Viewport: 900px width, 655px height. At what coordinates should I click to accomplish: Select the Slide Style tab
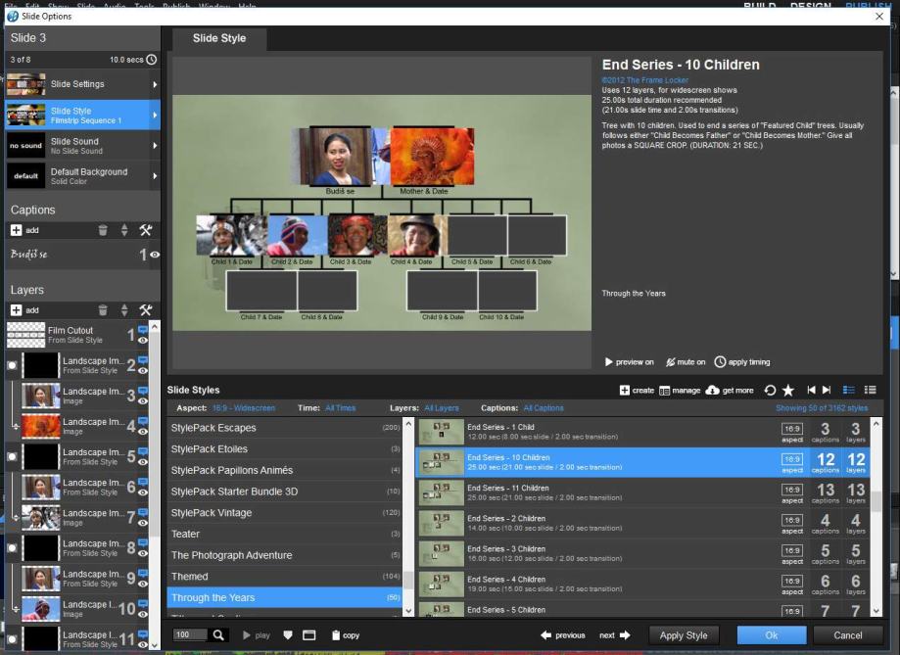(218, 38)
